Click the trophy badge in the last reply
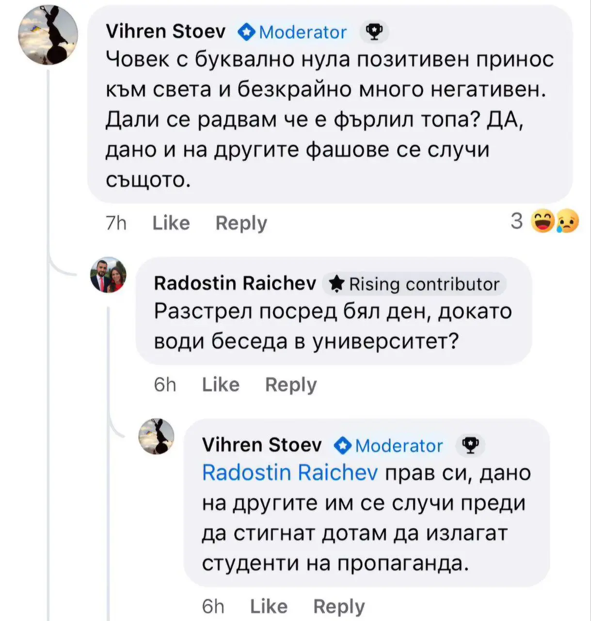The width and height of the screenshot is (591, 621). tap(470, 445)
